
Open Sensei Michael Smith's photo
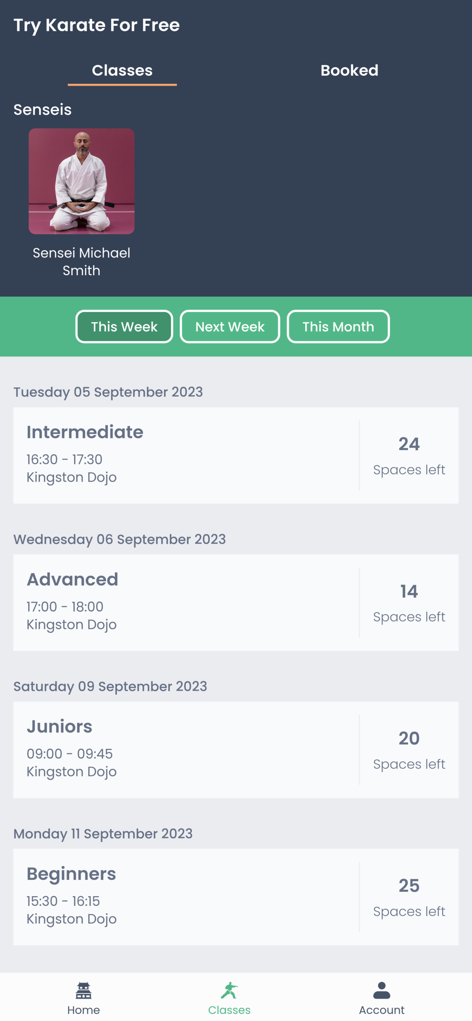coord(82,181)
